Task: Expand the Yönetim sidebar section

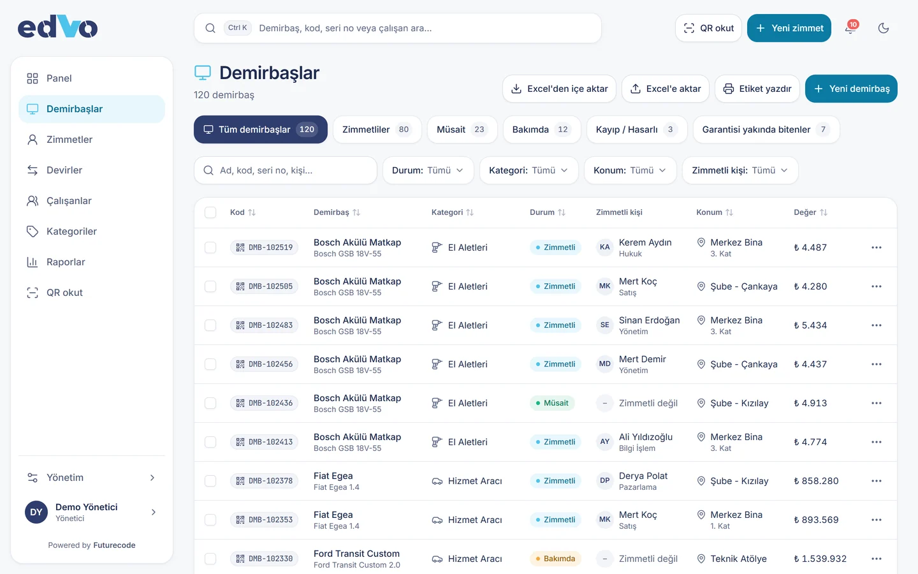Action: pos(92,478)
